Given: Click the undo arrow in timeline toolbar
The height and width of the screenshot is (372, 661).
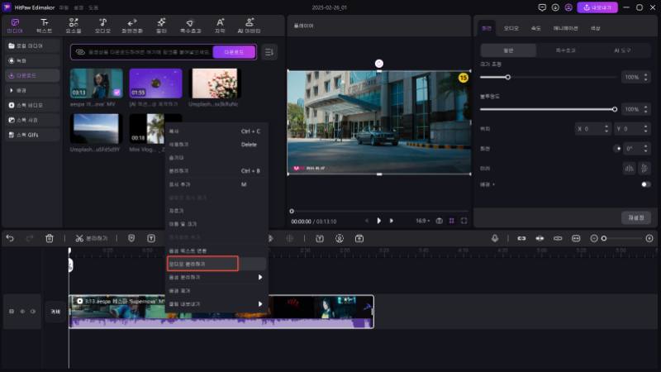Looking at the screenshot, I should pos(10,238).
